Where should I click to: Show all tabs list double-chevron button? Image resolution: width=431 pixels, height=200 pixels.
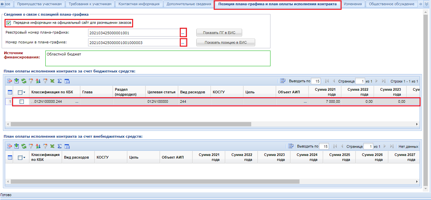pyautogui.click(x=426, y=4)
